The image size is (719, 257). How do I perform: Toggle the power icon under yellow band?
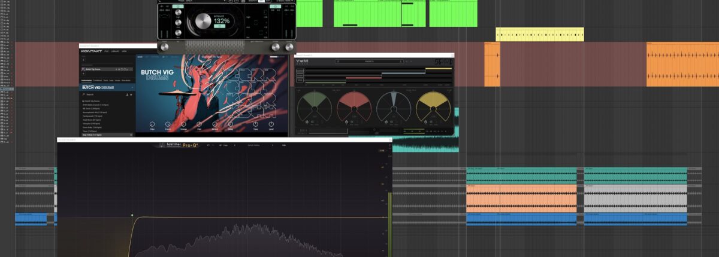click(425, 121)
